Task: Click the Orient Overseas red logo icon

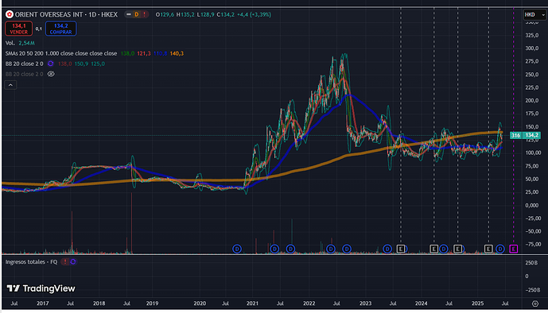Action: click(10, 14)
